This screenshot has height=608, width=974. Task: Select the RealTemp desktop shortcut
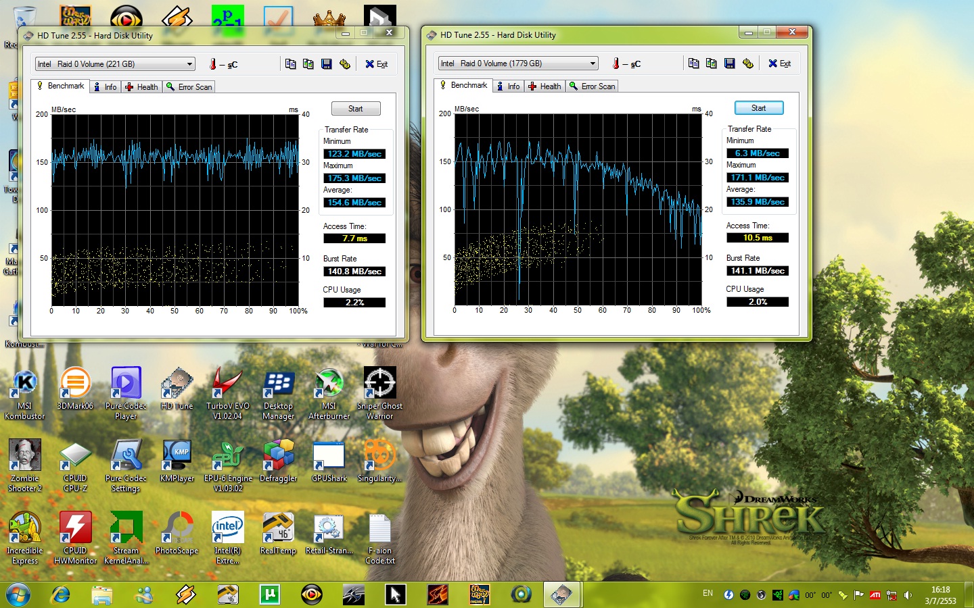tap(278, 533)
